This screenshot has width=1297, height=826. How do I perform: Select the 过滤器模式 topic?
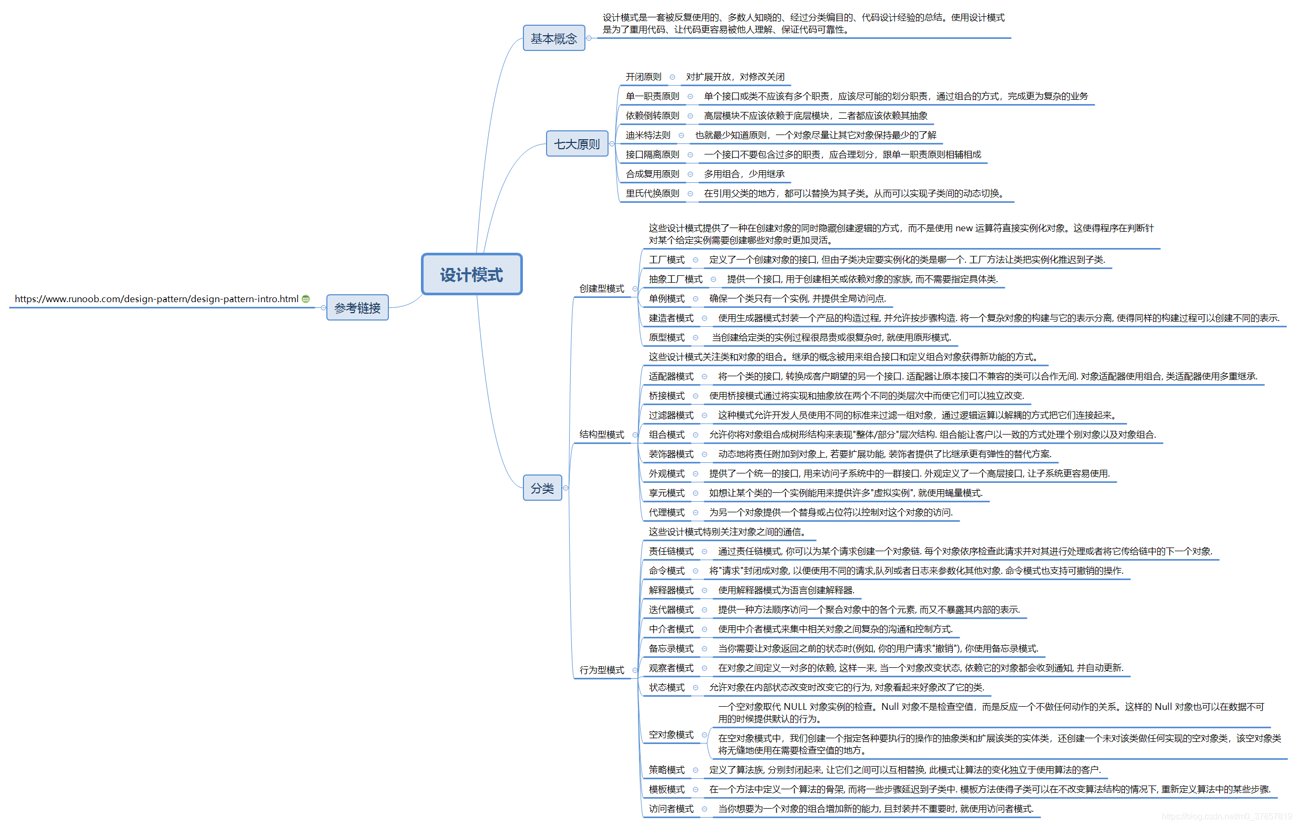tap(671, 415)
